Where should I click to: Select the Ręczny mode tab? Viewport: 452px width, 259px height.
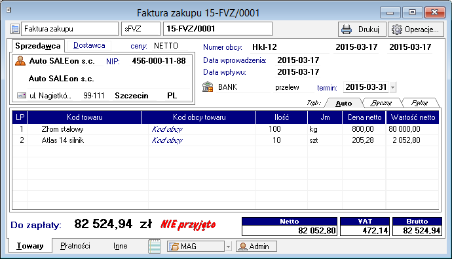(381, 103)
